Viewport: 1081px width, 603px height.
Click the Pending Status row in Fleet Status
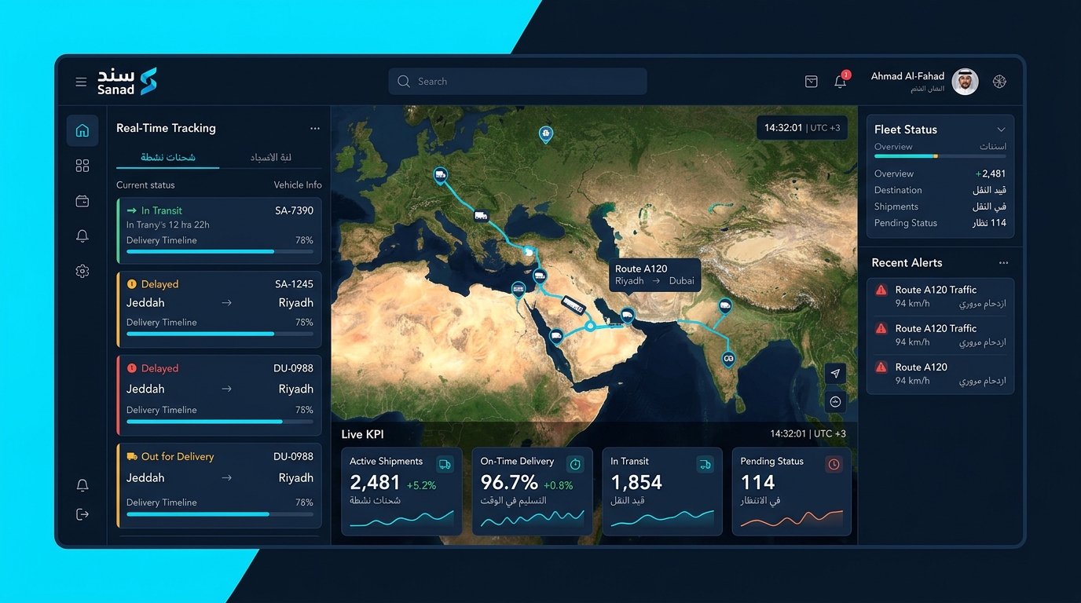(940, 223)
